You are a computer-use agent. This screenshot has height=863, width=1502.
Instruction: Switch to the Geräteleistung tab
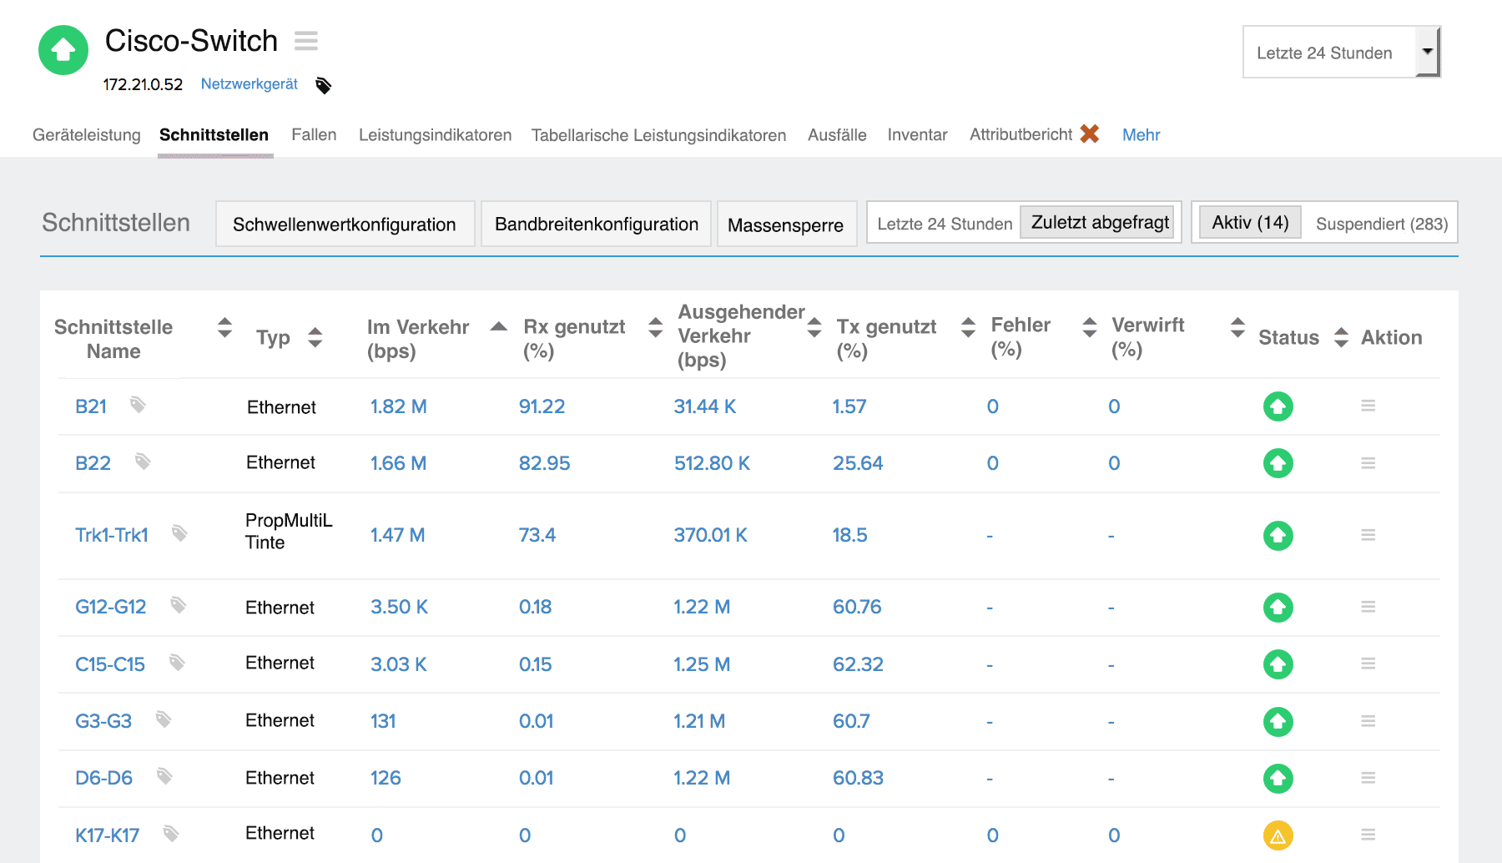point(87,135)
